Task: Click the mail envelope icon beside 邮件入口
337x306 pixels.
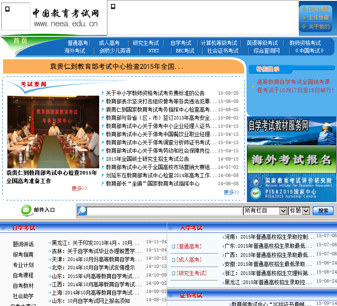Action: [x=26, y=210]
